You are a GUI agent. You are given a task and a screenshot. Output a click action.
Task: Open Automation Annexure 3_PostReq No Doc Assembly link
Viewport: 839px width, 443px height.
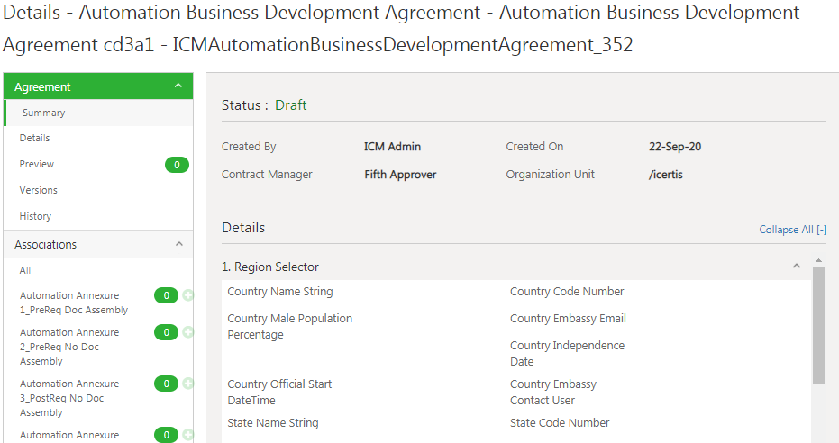69,398
